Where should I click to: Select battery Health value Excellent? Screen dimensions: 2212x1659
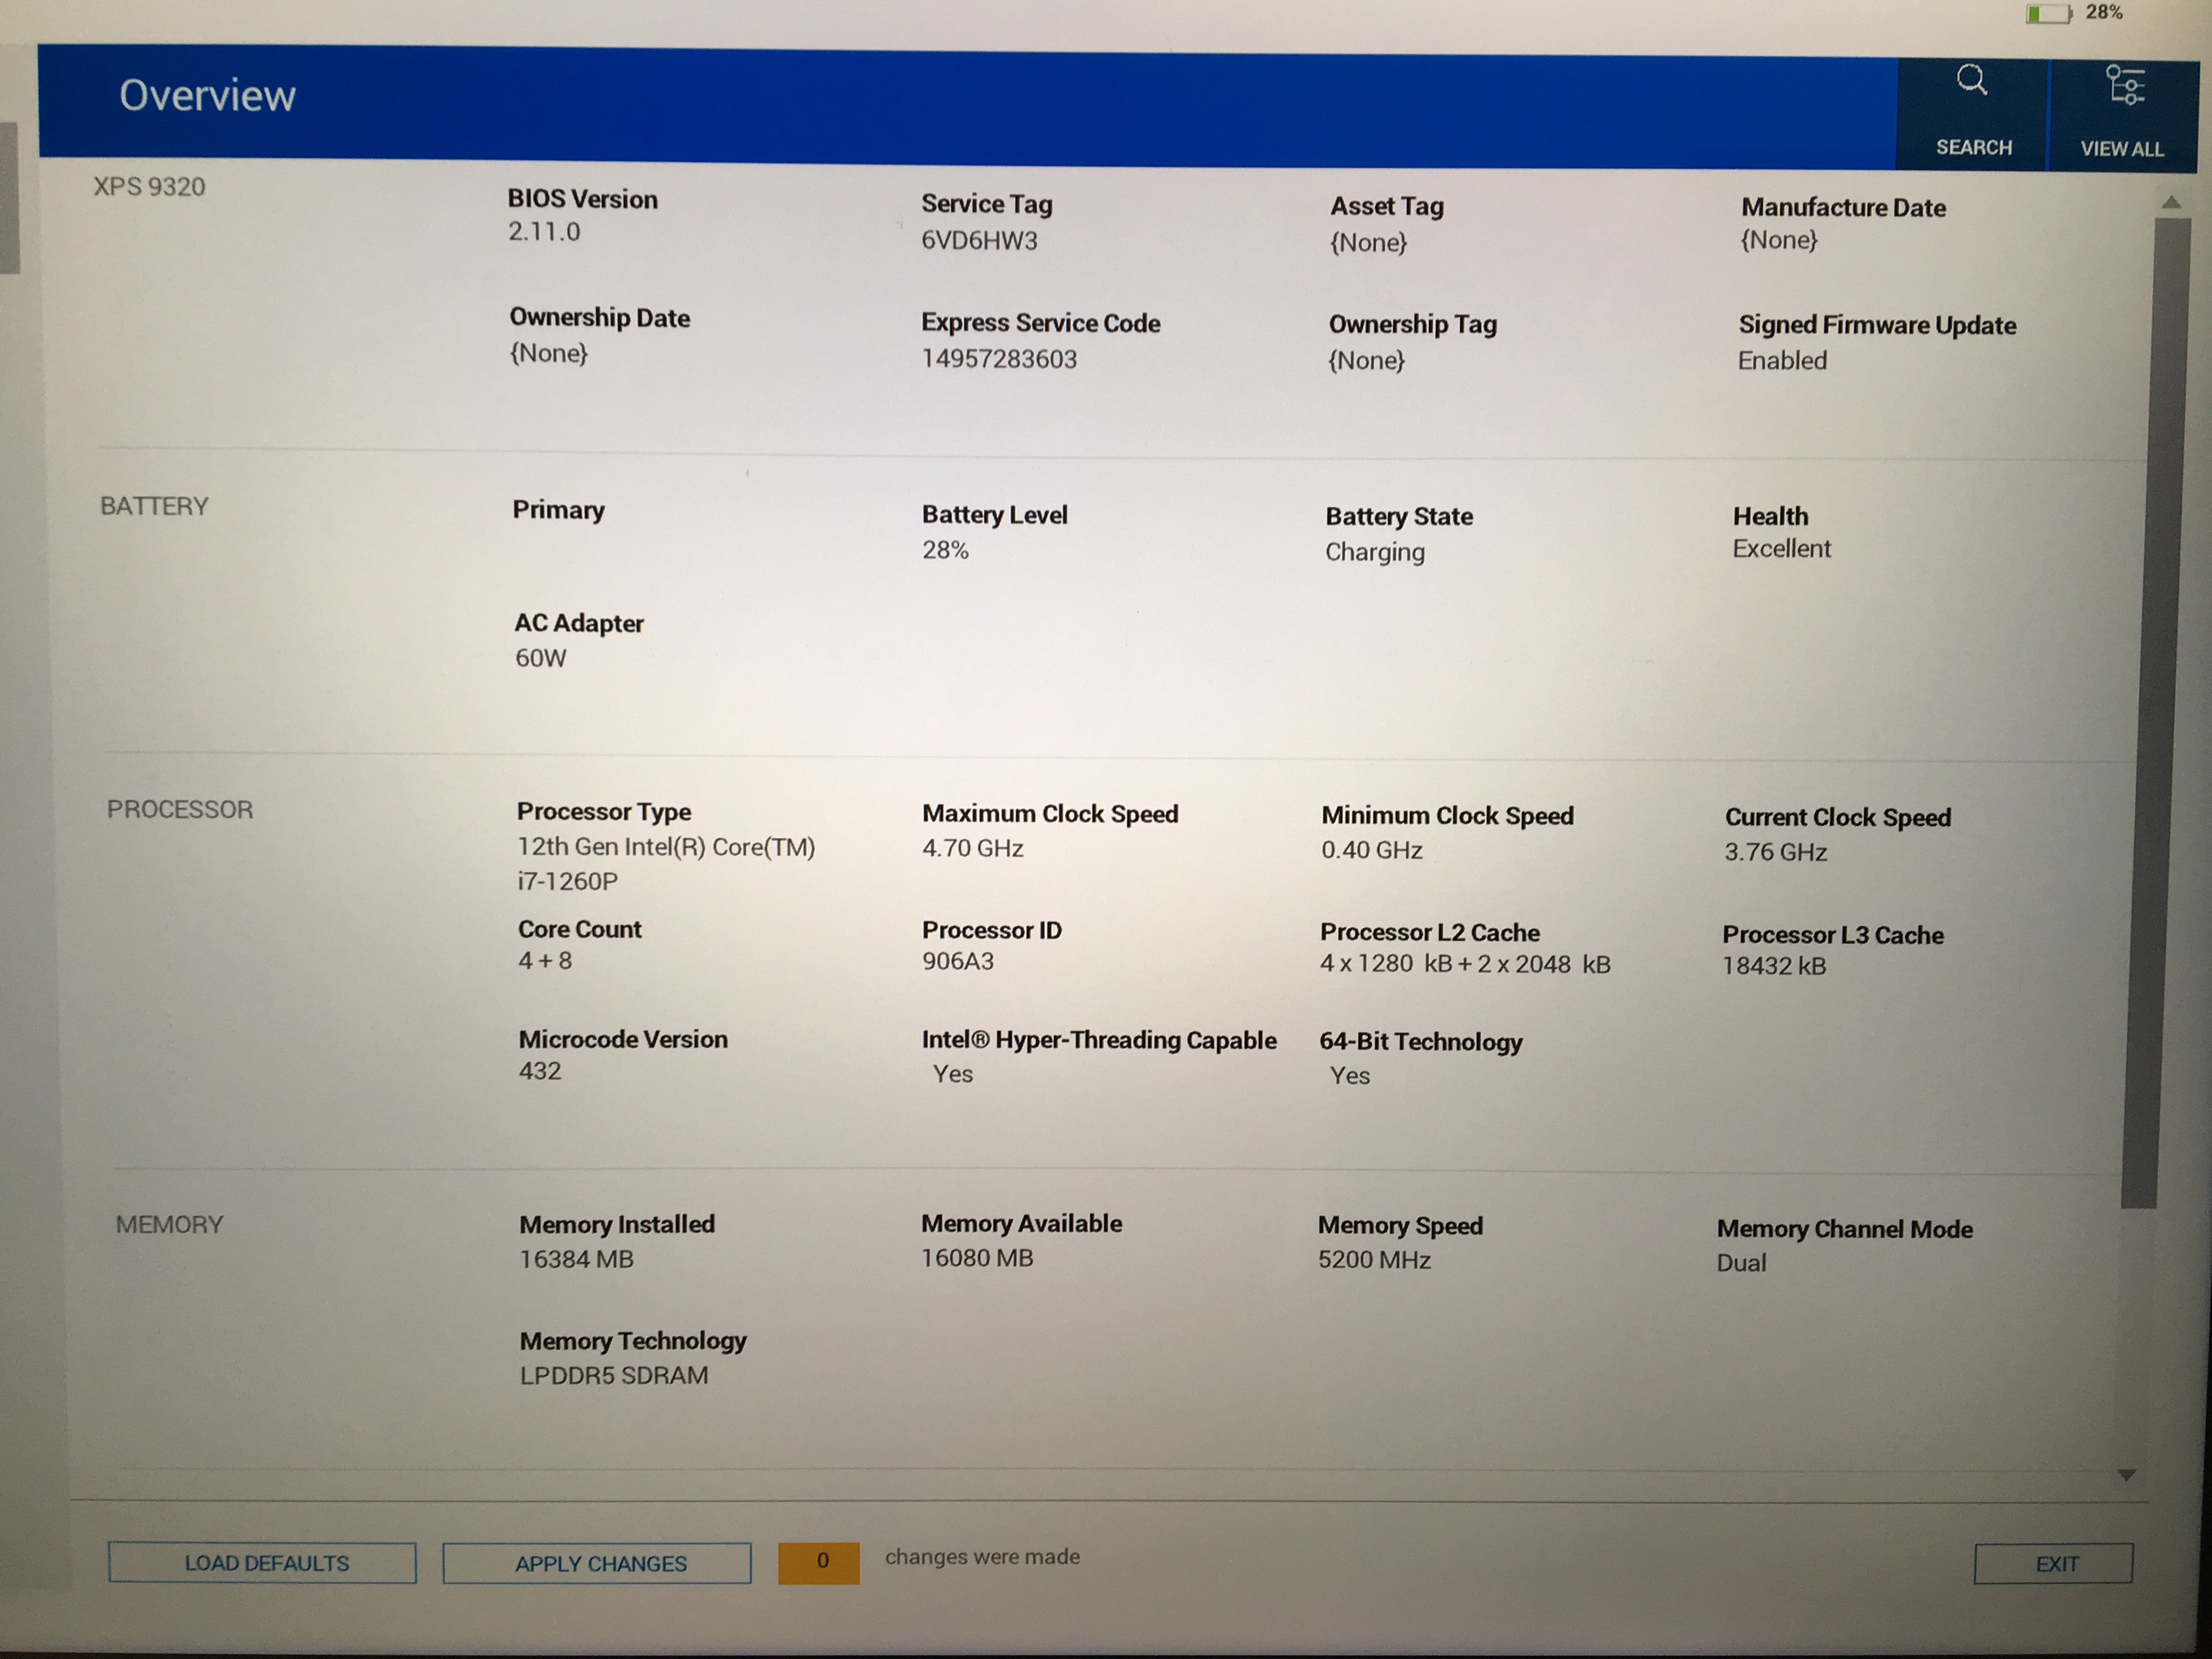[x=1781, y=549]
